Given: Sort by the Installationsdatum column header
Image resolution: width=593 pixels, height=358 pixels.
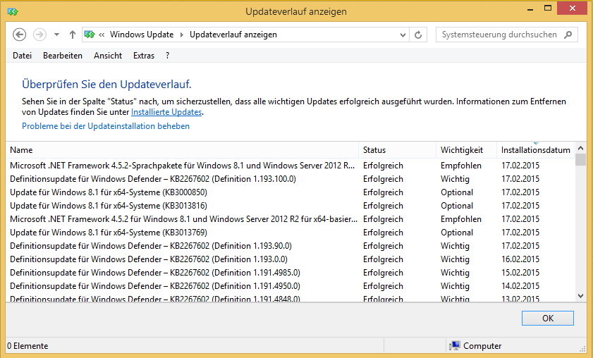Looking at the screenshot, I should [535, 150].
